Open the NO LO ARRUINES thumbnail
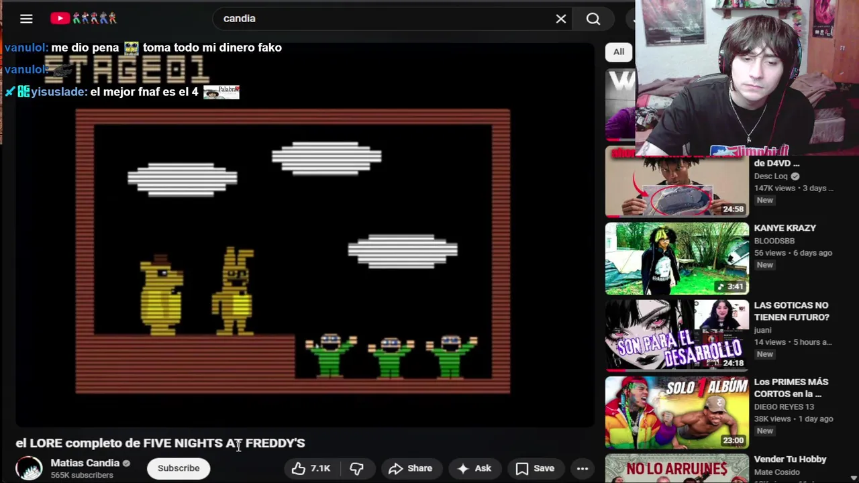 point(676,468)
